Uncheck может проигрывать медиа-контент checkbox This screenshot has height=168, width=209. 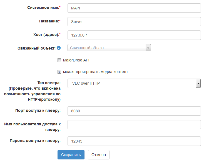tap(59, 72)
